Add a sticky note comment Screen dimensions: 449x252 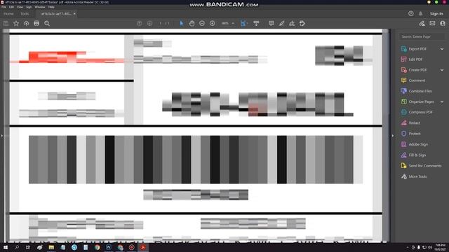pos(272,23)
